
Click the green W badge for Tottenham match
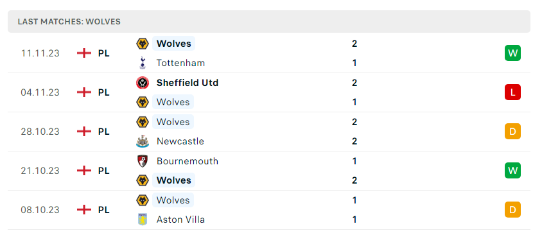pyautogui.click(x=512, y=53)
